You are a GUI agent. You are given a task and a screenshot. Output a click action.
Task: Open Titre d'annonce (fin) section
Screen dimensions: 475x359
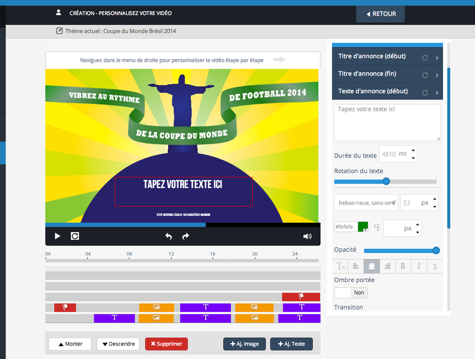tap(387, 74)
